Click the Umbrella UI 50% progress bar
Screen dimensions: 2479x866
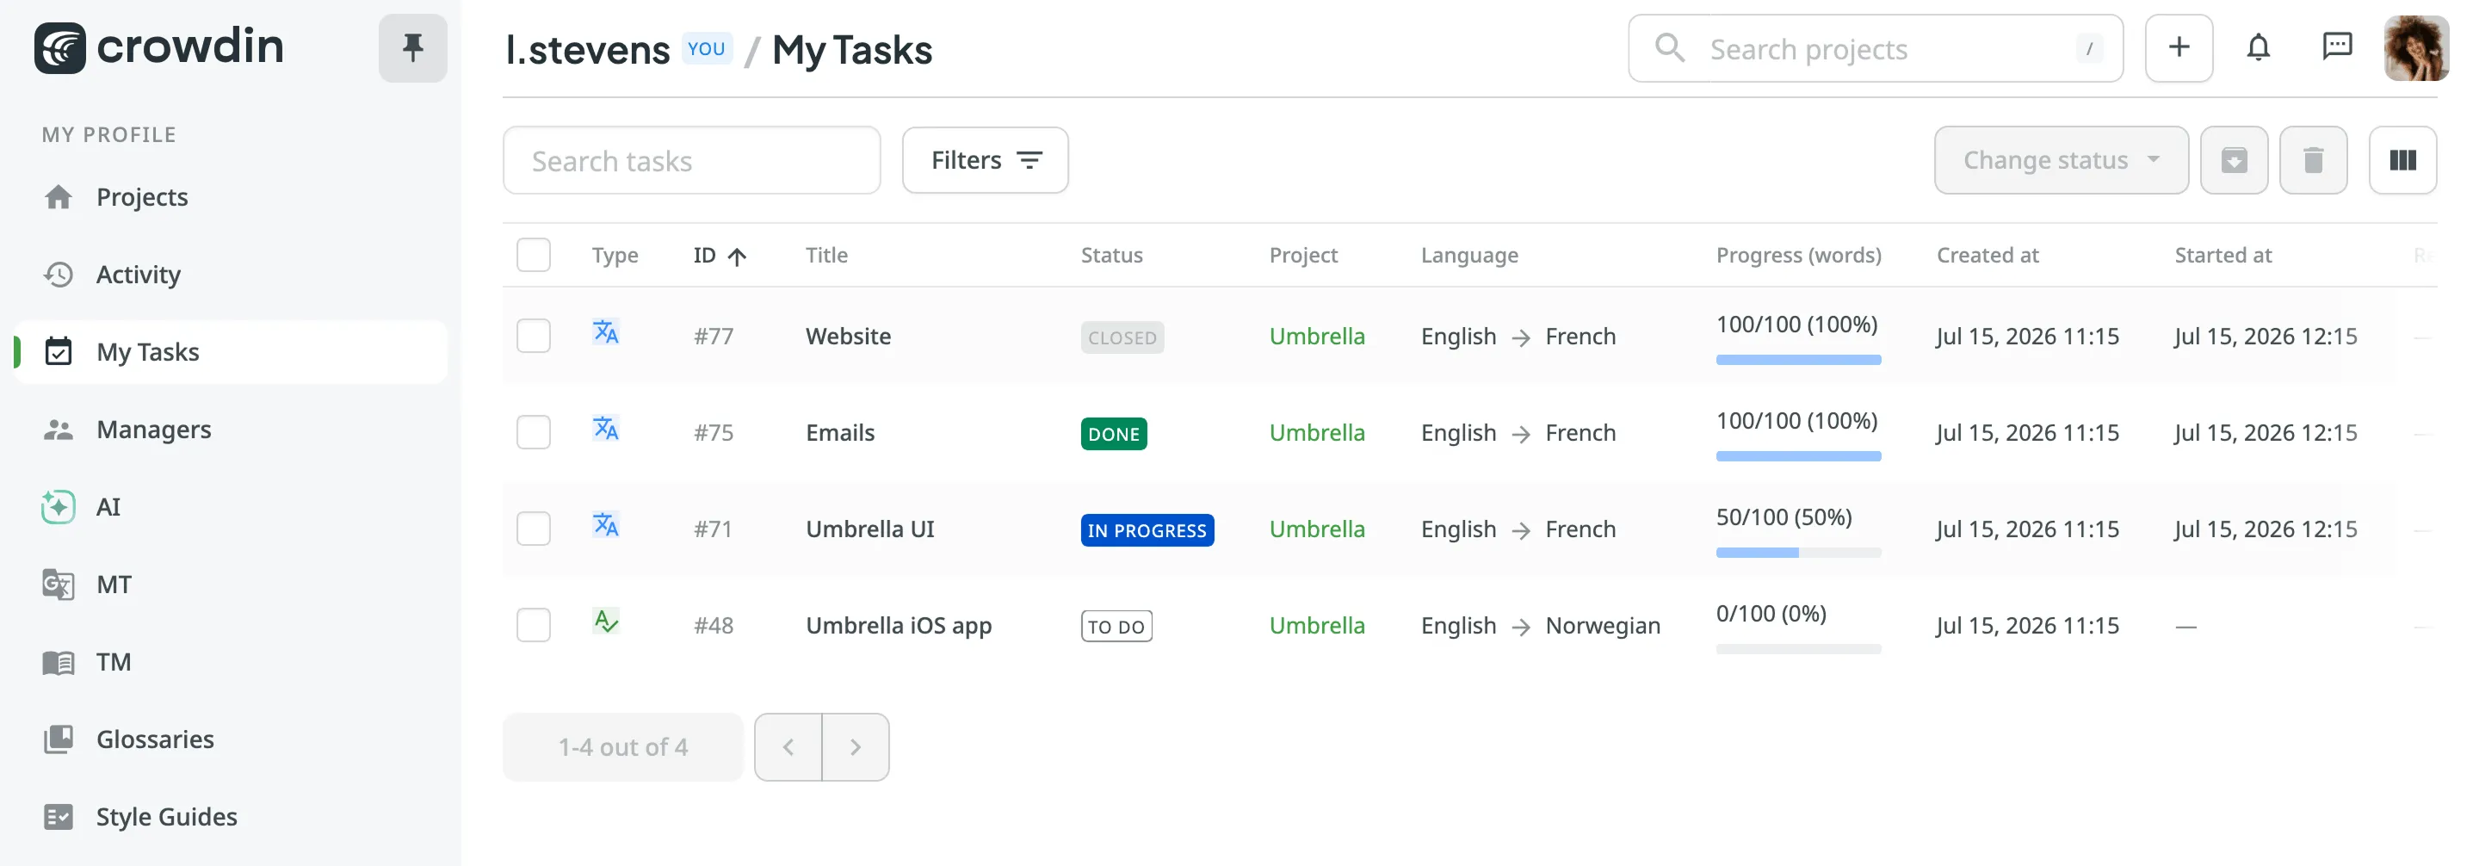[1797, 553]
